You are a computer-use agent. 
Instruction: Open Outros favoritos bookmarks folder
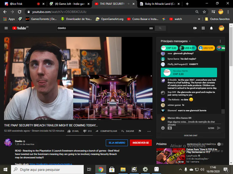tap(217, 19)
